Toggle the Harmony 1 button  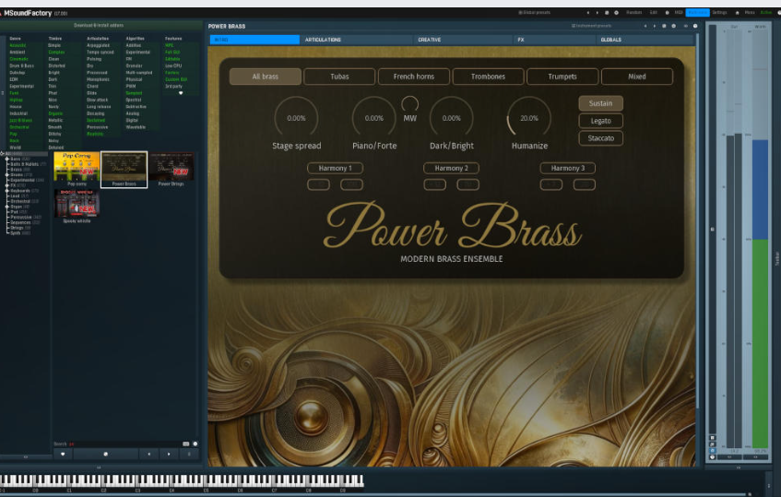tap(335, 168)
